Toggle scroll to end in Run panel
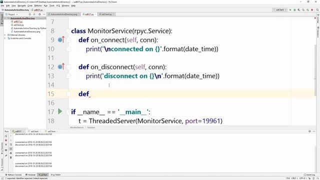 coord(11,149)
